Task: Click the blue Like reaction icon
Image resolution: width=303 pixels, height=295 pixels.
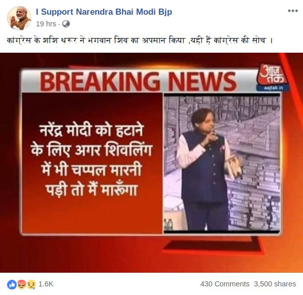Action: [12, 284]
